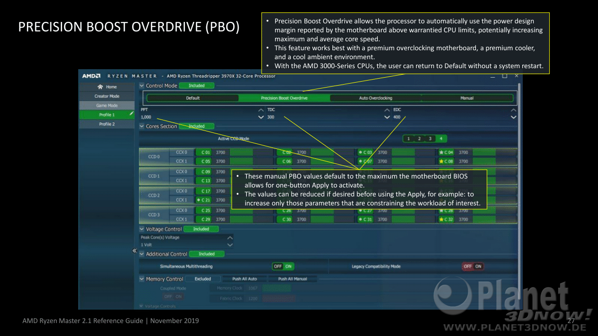The width and height of the screenshot is (598, 336).
Task: Collapse the Voltage Control section chevron
Action: click(142, 229)
